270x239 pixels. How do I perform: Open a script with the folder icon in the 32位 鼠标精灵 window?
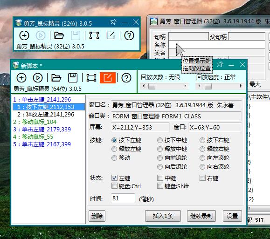click(x=59, y=35)
